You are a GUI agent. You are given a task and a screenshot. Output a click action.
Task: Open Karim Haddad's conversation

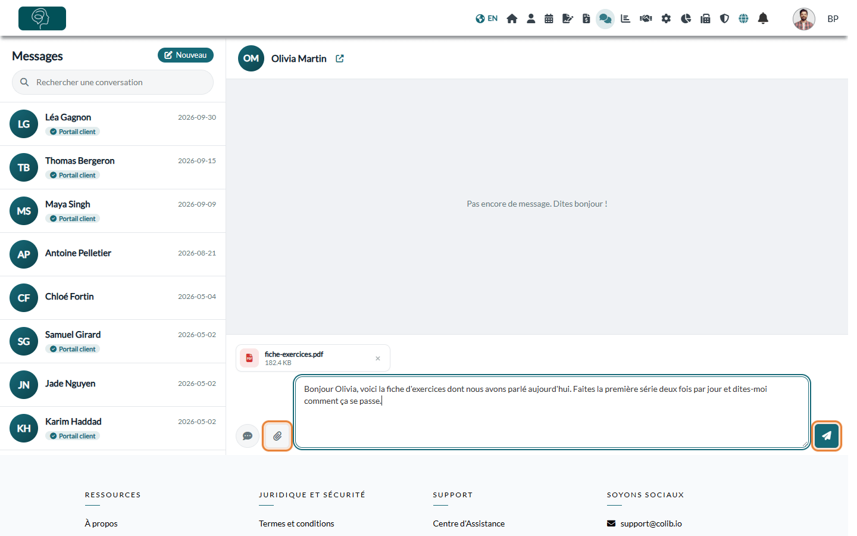pos(112,428)
